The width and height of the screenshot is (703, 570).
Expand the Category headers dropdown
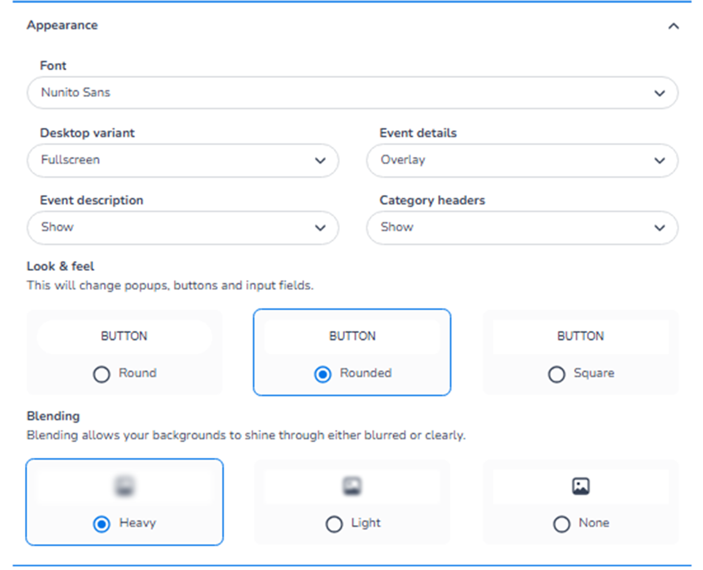[x=522, y=228]
